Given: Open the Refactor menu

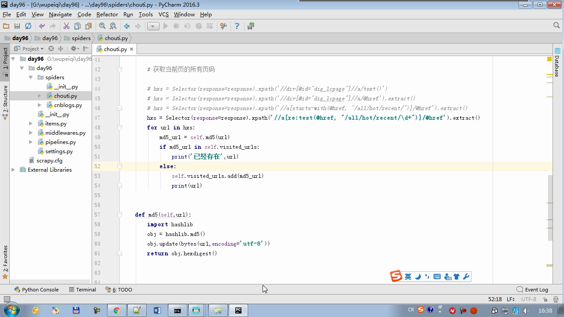Looking at the screenshot, I should [x=107, y=15].
